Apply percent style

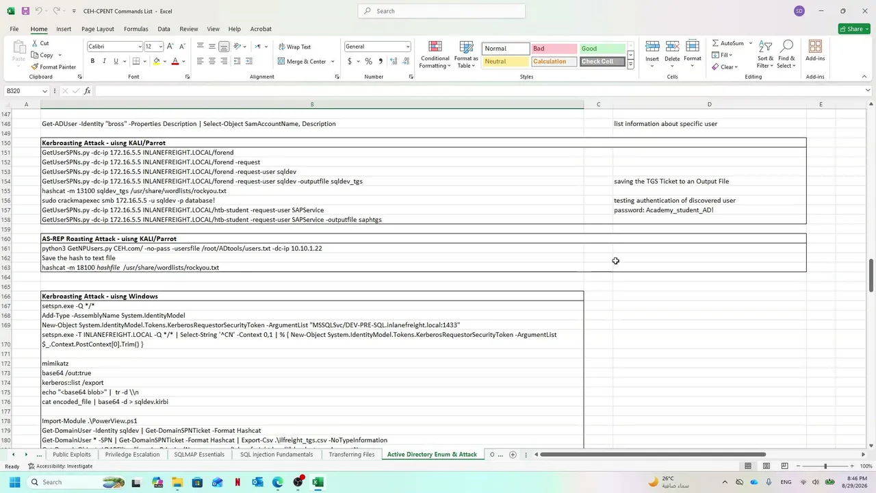click(x=369, y=62)
